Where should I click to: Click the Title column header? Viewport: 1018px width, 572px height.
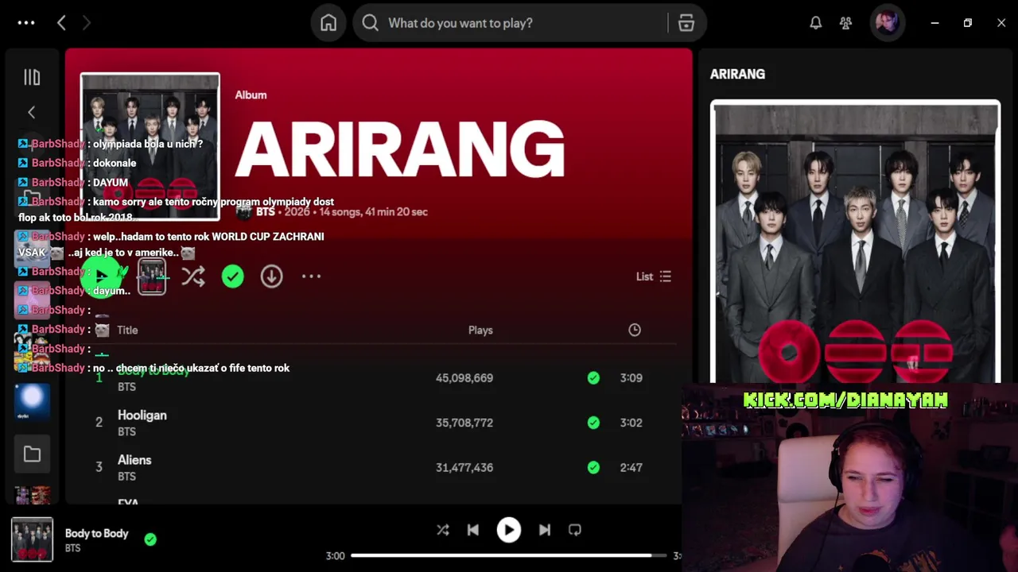(127, 330)
